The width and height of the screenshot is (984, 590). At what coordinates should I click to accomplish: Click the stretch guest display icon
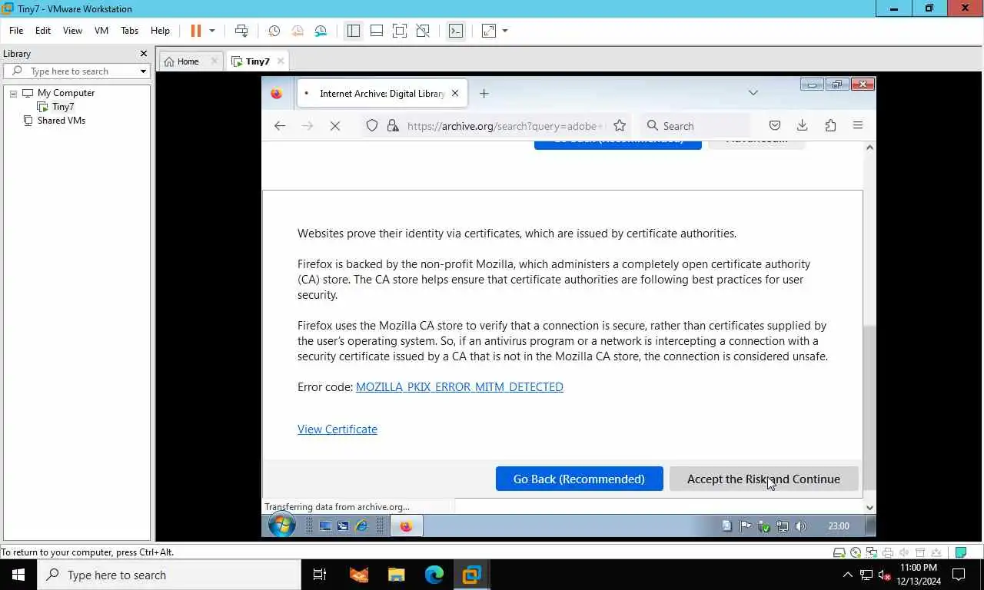point(489,31)
